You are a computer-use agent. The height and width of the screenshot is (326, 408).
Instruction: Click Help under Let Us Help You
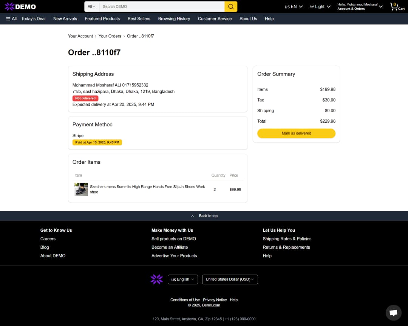point(267,256)
